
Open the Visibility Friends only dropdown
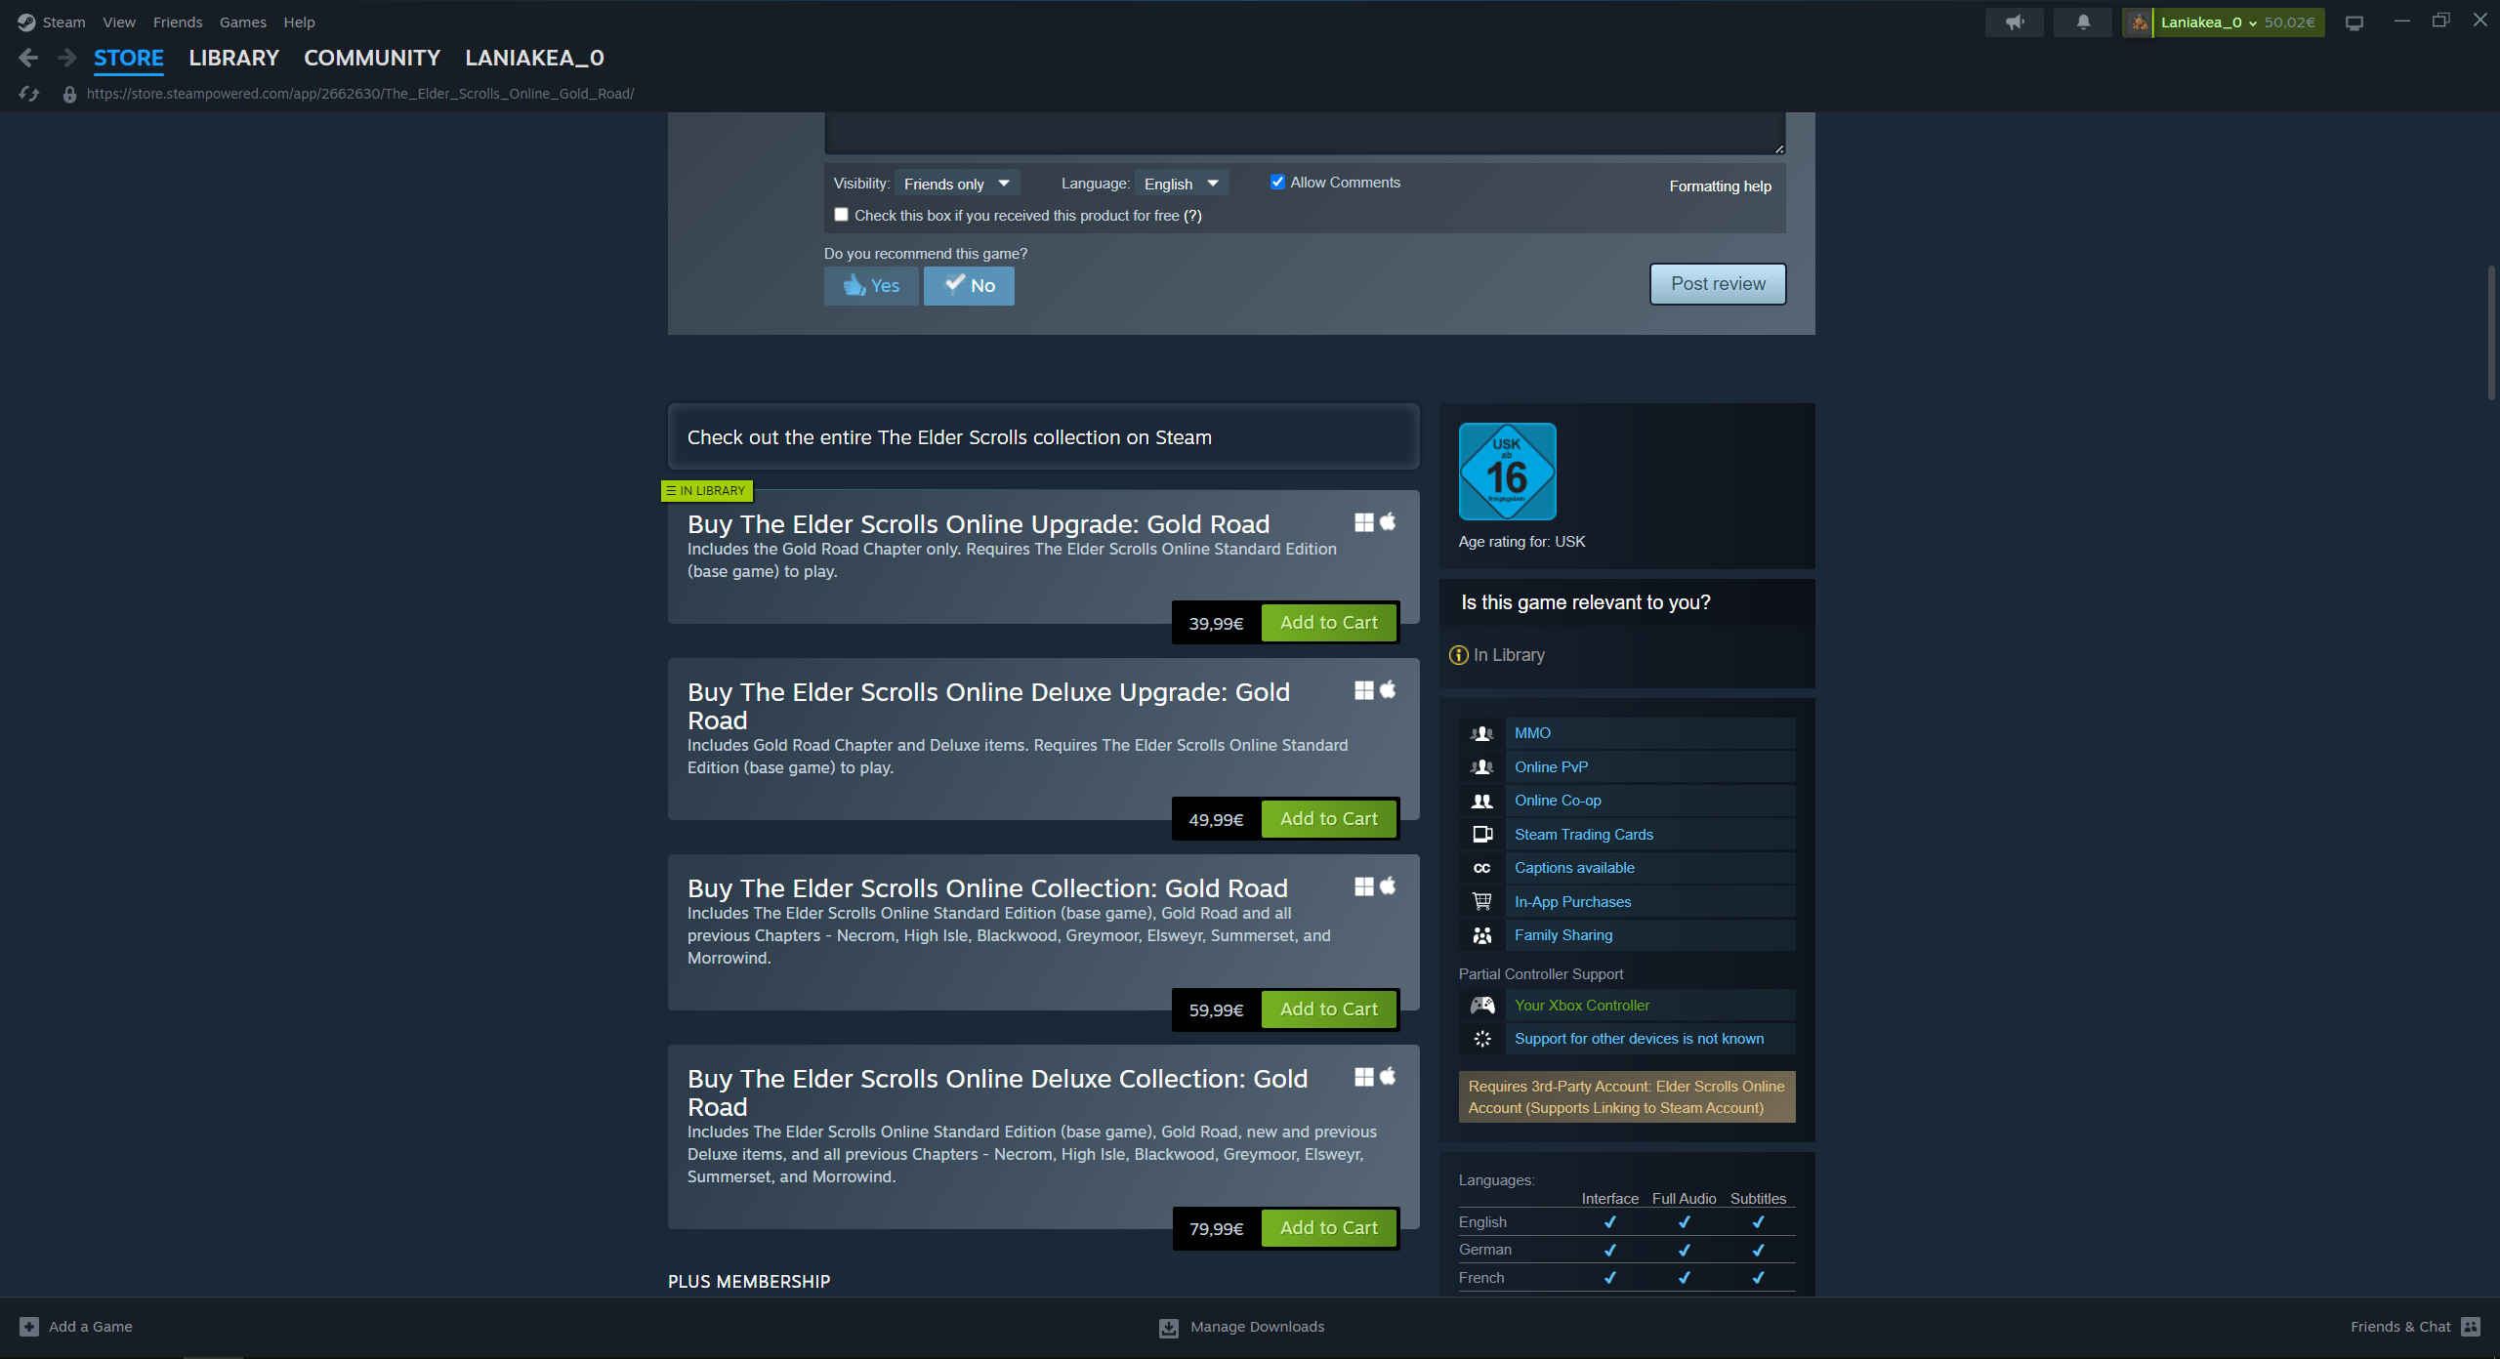point(957,184)
